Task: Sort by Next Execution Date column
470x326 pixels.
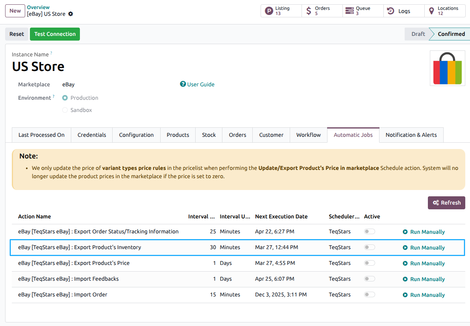Action: 281,216
